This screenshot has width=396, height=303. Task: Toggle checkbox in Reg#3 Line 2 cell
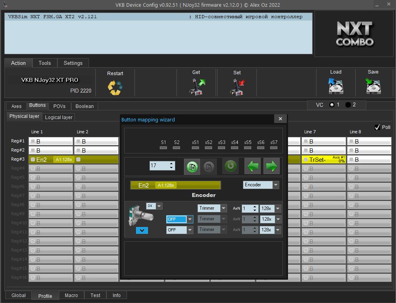(x=78, y=159)
